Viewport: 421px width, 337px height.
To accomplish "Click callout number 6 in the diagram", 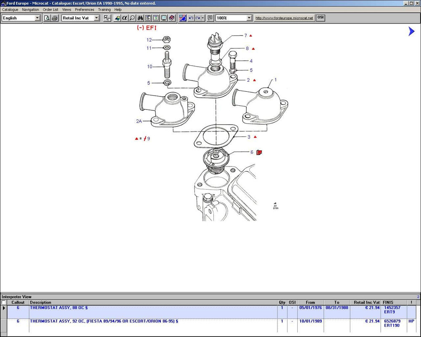I will (x=252, y=152).
